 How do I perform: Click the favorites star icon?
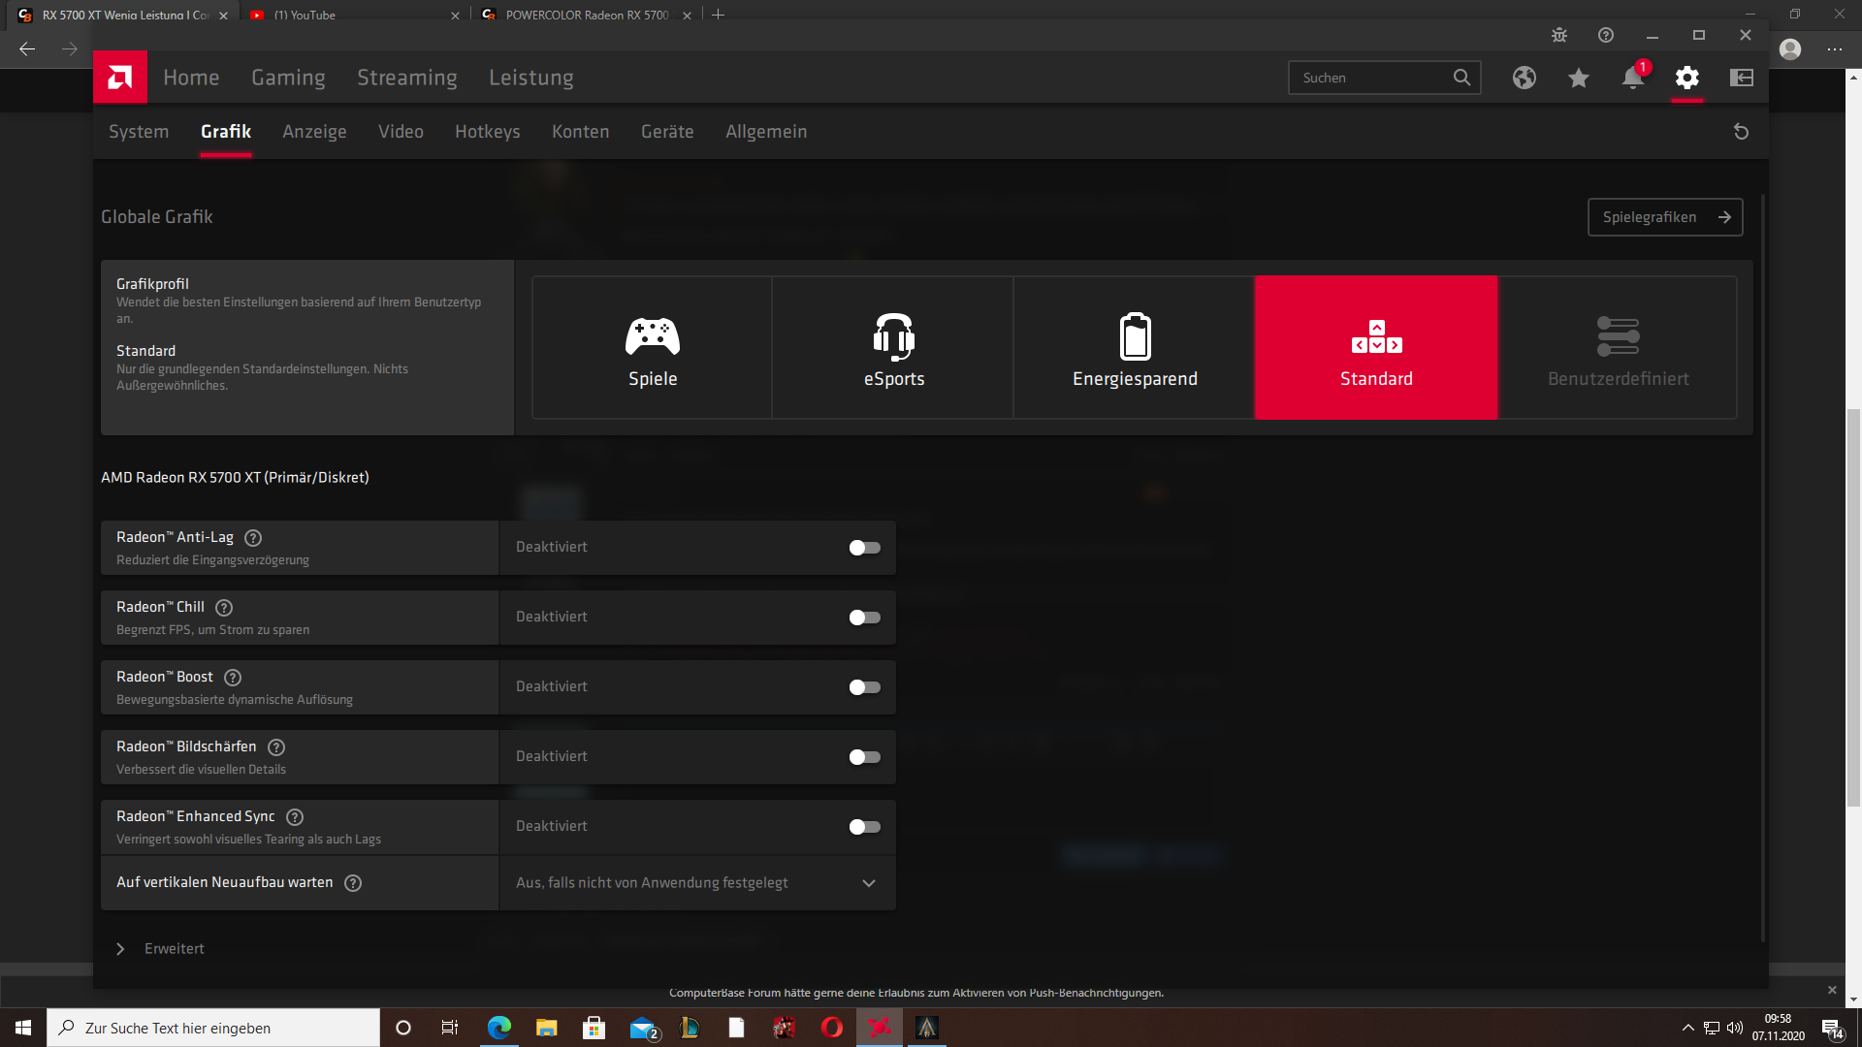tap(1579, 78)
